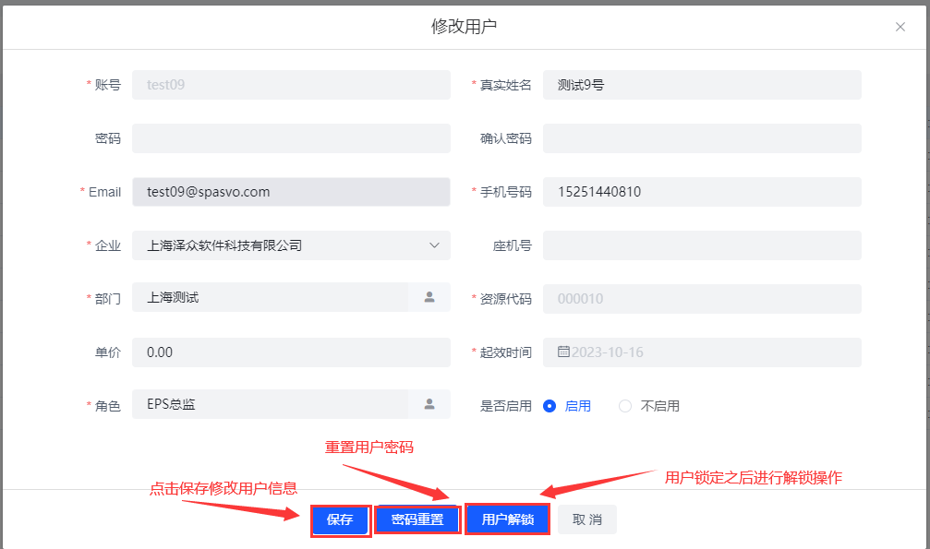Image resolution: width=930 pixels, height=549 pixels.
Task: Edit the 手机号码 field
Action: click(x=702, y=192)
